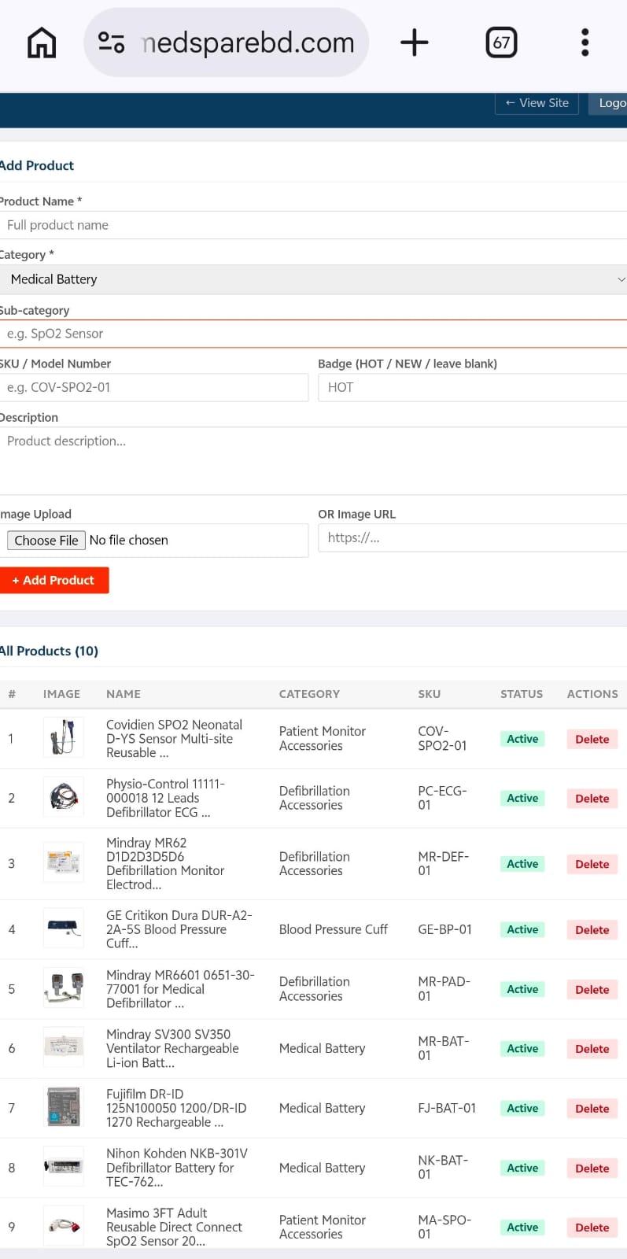Open the Fujifilm DR-ID battery thumbnail
Screen dimensions: 627x1259
63,1108
